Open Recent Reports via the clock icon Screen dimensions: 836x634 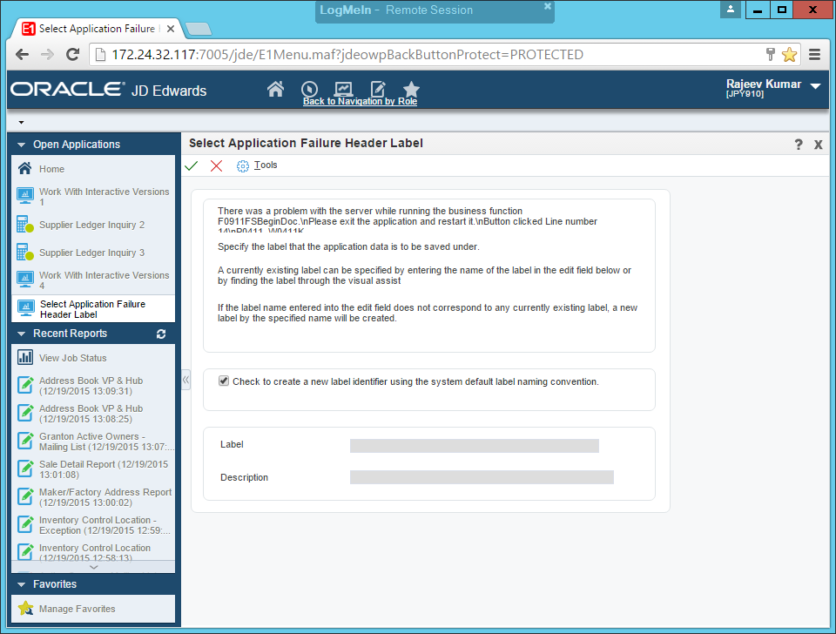309,89
